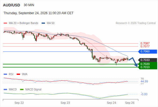This screenshot has width=158, height=107.
Task: Click the MACD blue legend marker
Action: coord(5,89)
